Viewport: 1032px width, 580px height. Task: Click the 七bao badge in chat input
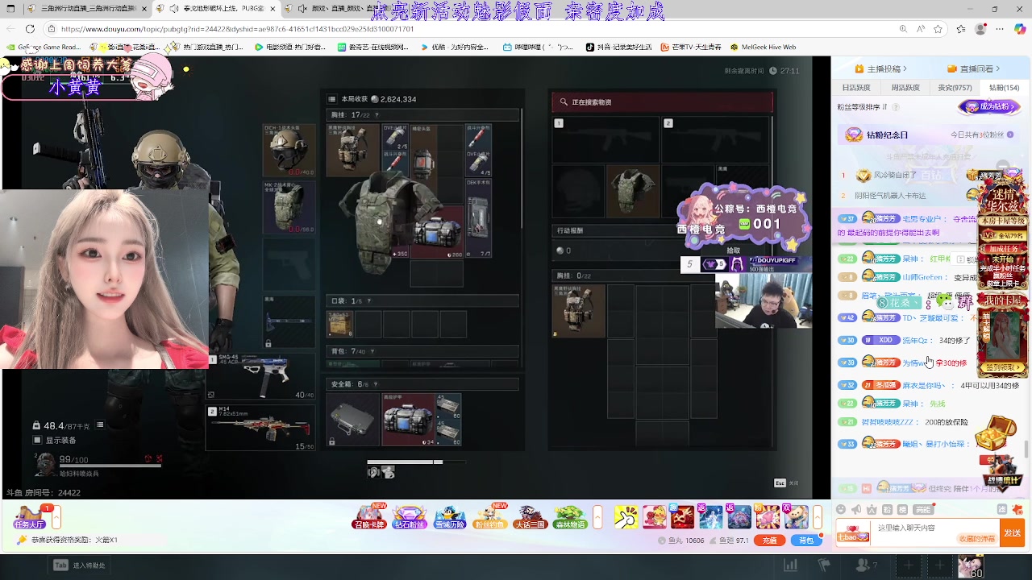coord(853,533)
